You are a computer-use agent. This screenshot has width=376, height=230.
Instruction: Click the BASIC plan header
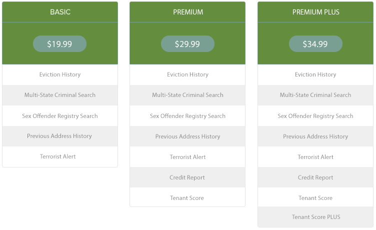[x=60, y=12]
